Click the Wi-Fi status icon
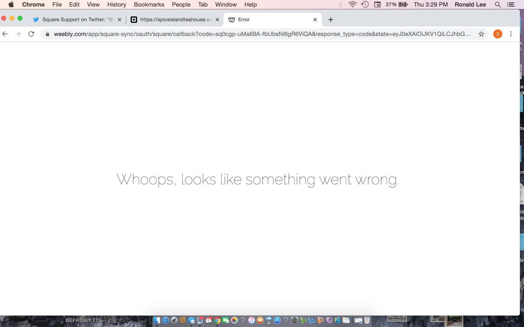The image size is (524, 327). [x=352, y=4]
